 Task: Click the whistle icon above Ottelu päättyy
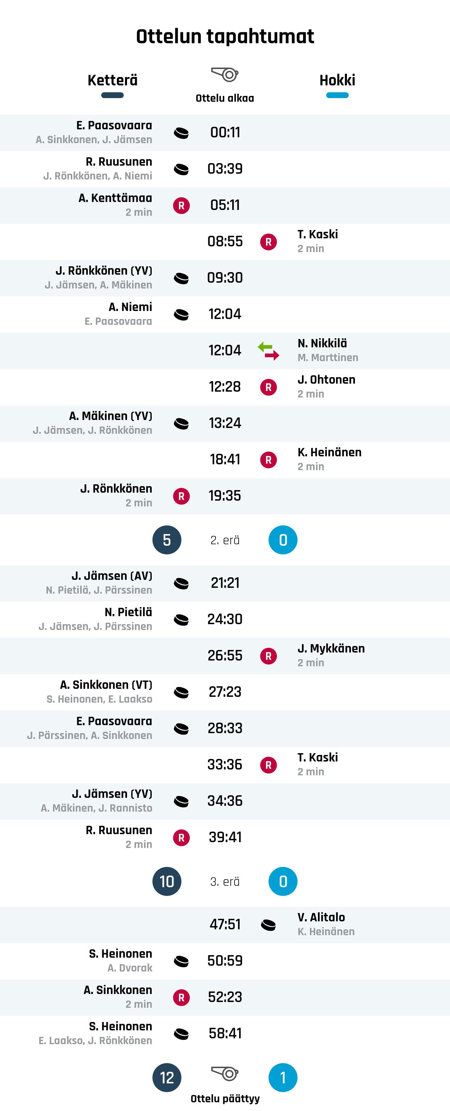(x=225, y=1073)
